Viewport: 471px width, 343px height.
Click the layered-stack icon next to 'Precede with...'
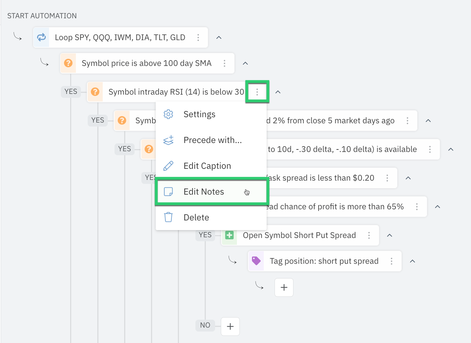click(168, 140)
